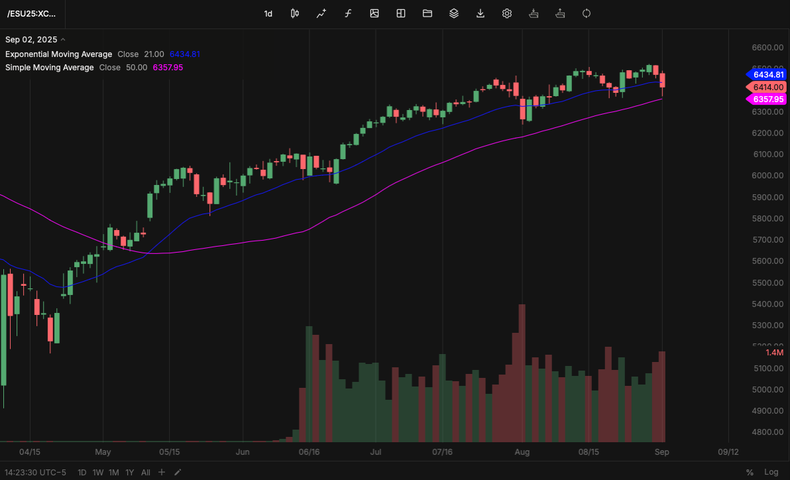The image size is (790, 480).
Task: Refresh the chart with the reload icon
Action: click(587, 13)
